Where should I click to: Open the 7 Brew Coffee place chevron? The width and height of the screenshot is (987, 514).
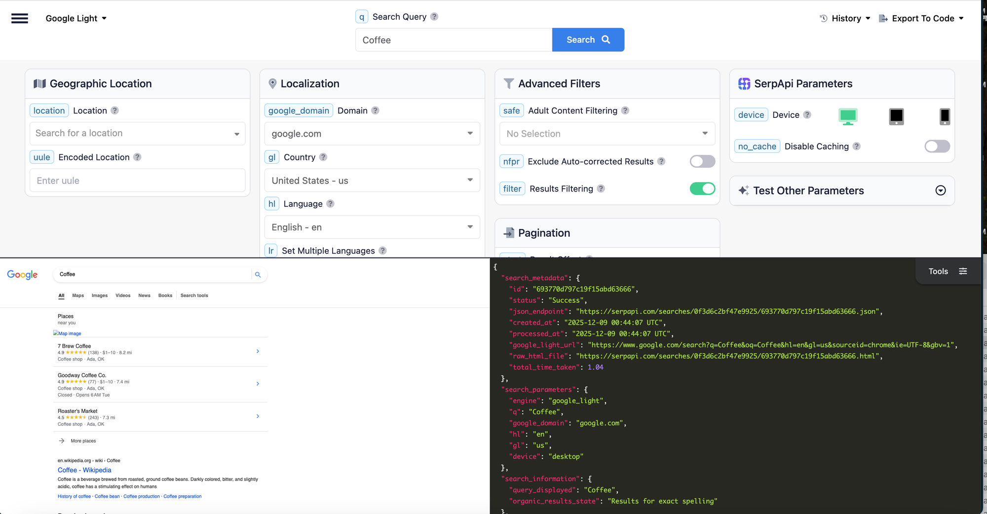[258, 351]
